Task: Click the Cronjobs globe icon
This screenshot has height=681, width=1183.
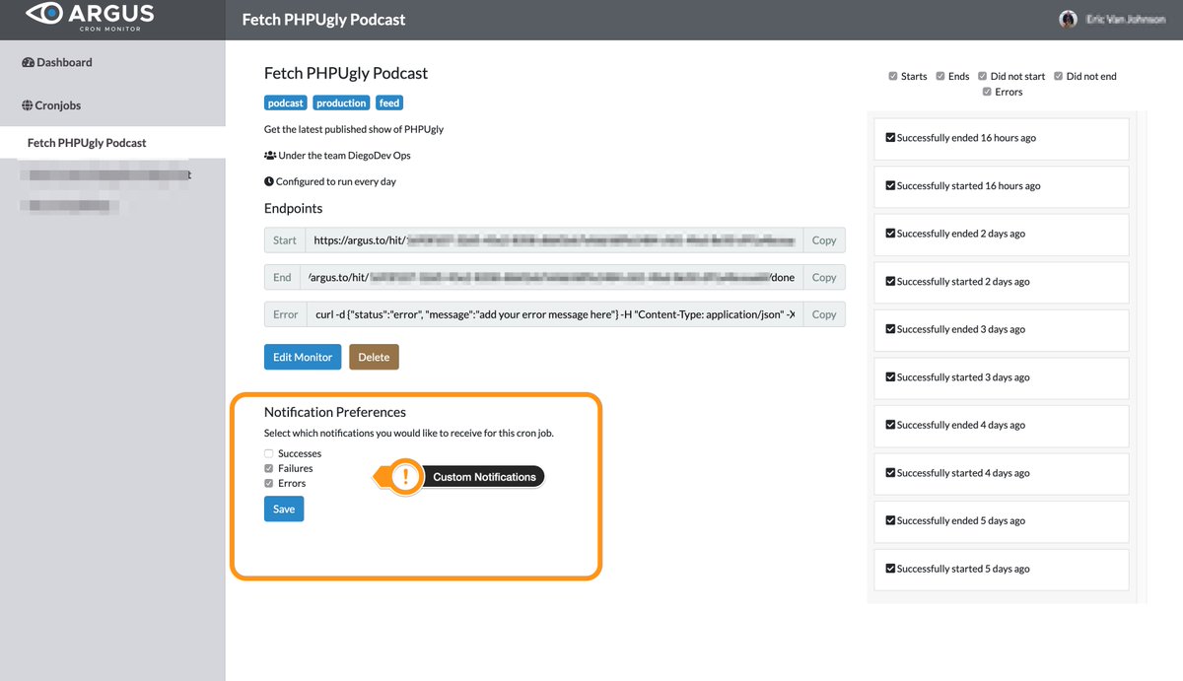Action: (28, 104)
